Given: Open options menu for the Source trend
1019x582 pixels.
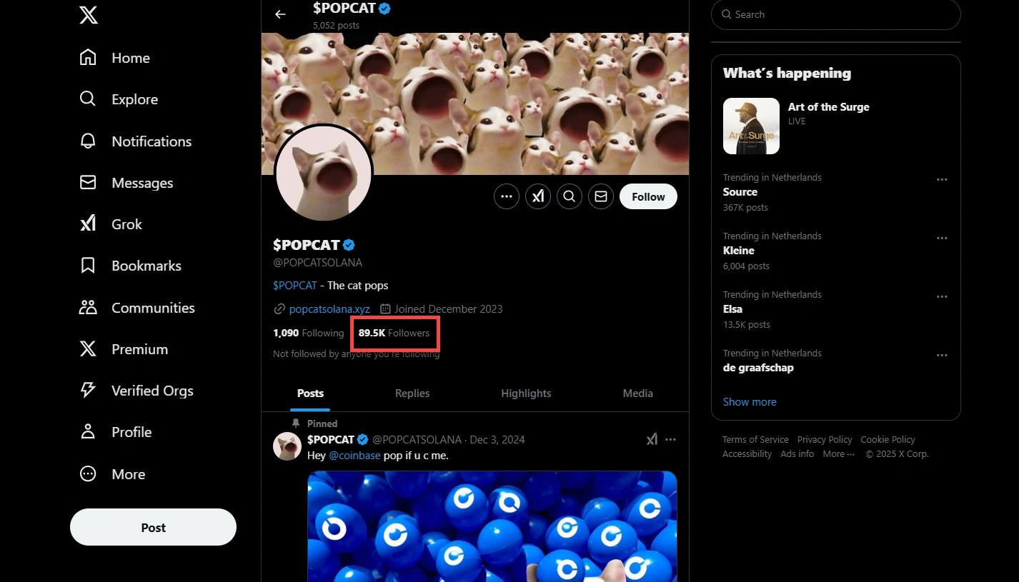Looking at the screenshot, I should click(942, 180).
